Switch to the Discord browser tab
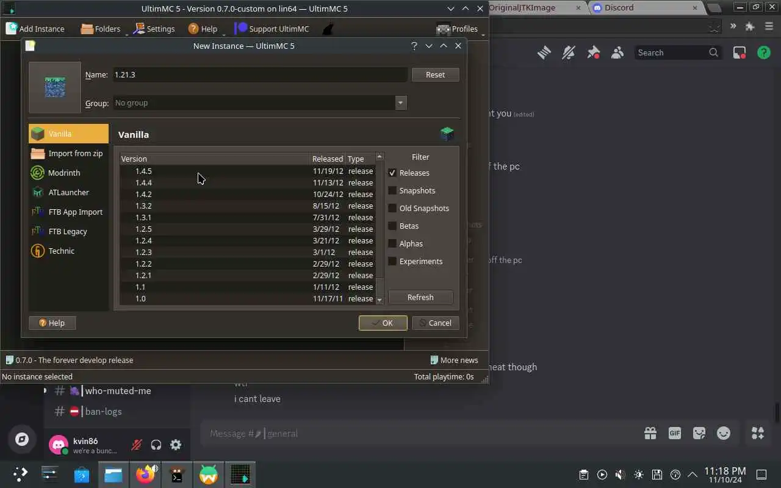The width and height of the screenshot is (781, 488). pyautogui.click(x=643, y=7)
